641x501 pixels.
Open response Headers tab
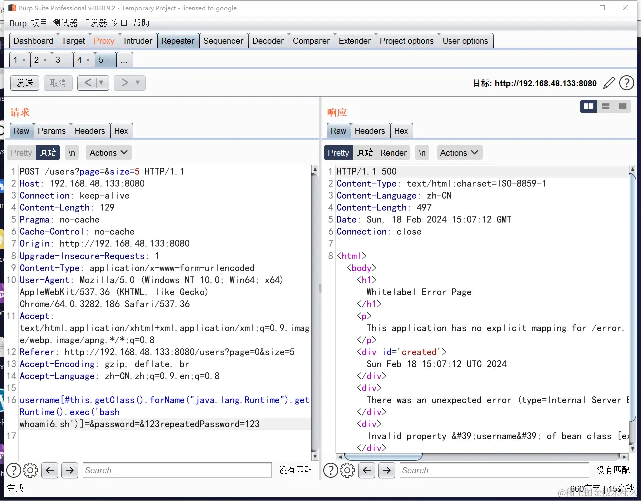[x=370, y=131]
